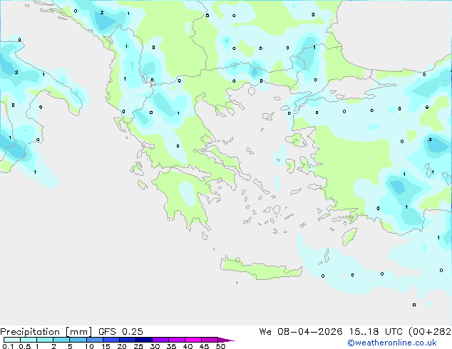Click the "15" legend scale label
Screen dimensions: 452x349
coord(106,346)
